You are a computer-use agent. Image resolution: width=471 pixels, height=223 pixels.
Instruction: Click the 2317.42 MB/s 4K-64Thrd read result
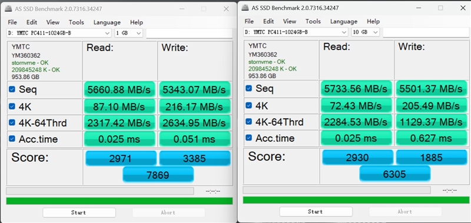tap(120, 122)
